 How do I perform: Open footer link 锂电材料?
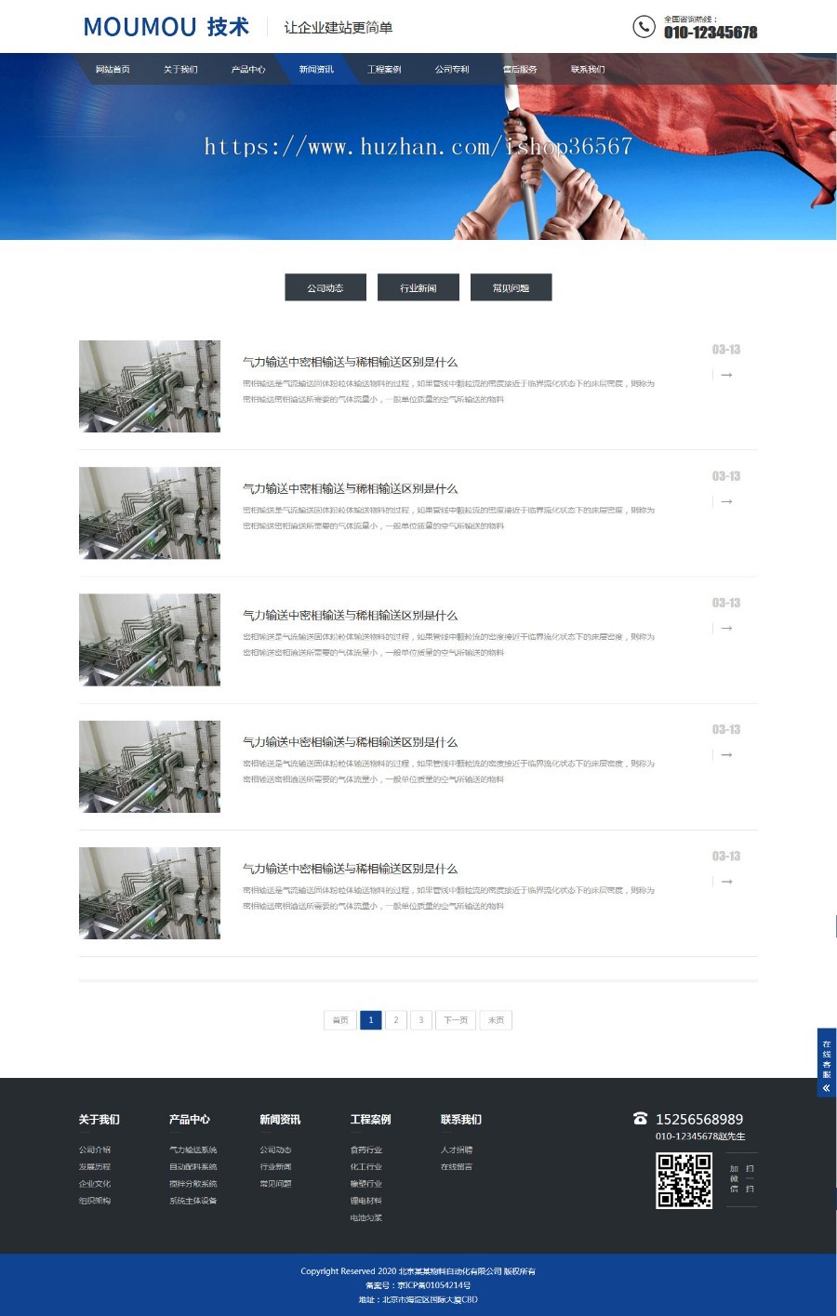[365, 1201]
